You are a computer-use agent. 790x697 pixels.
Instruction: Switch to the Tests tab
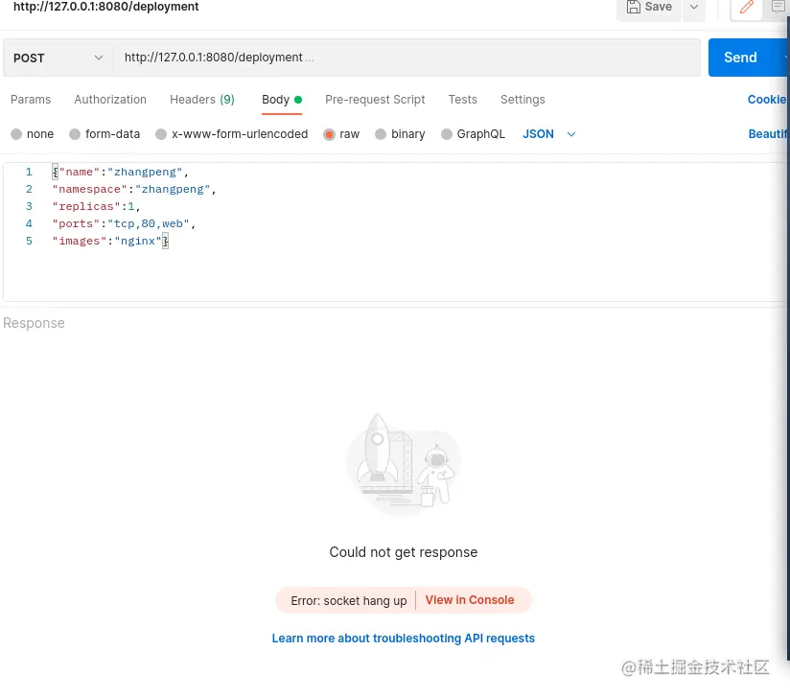[x=462, y=100]
